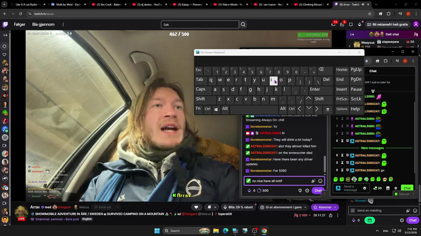421x236 pixels.
Task: Click the Twitch home logo
Action: pyautogui.click(x=5, y=25)
